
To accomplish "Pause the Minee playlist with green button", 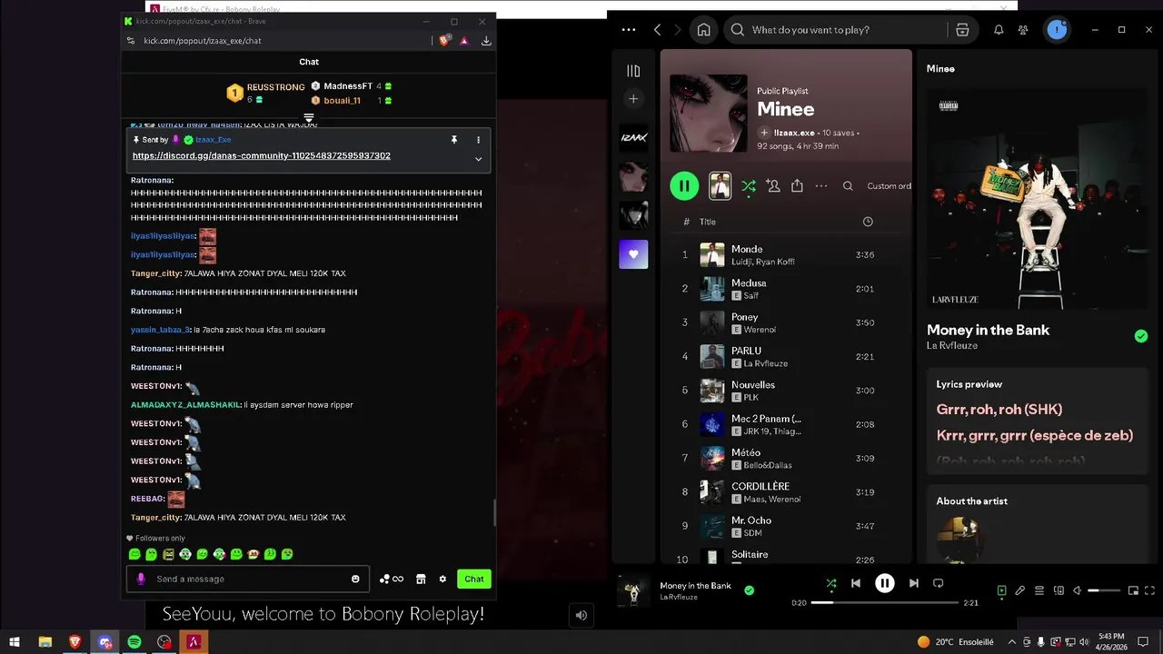I will point(684,186).
